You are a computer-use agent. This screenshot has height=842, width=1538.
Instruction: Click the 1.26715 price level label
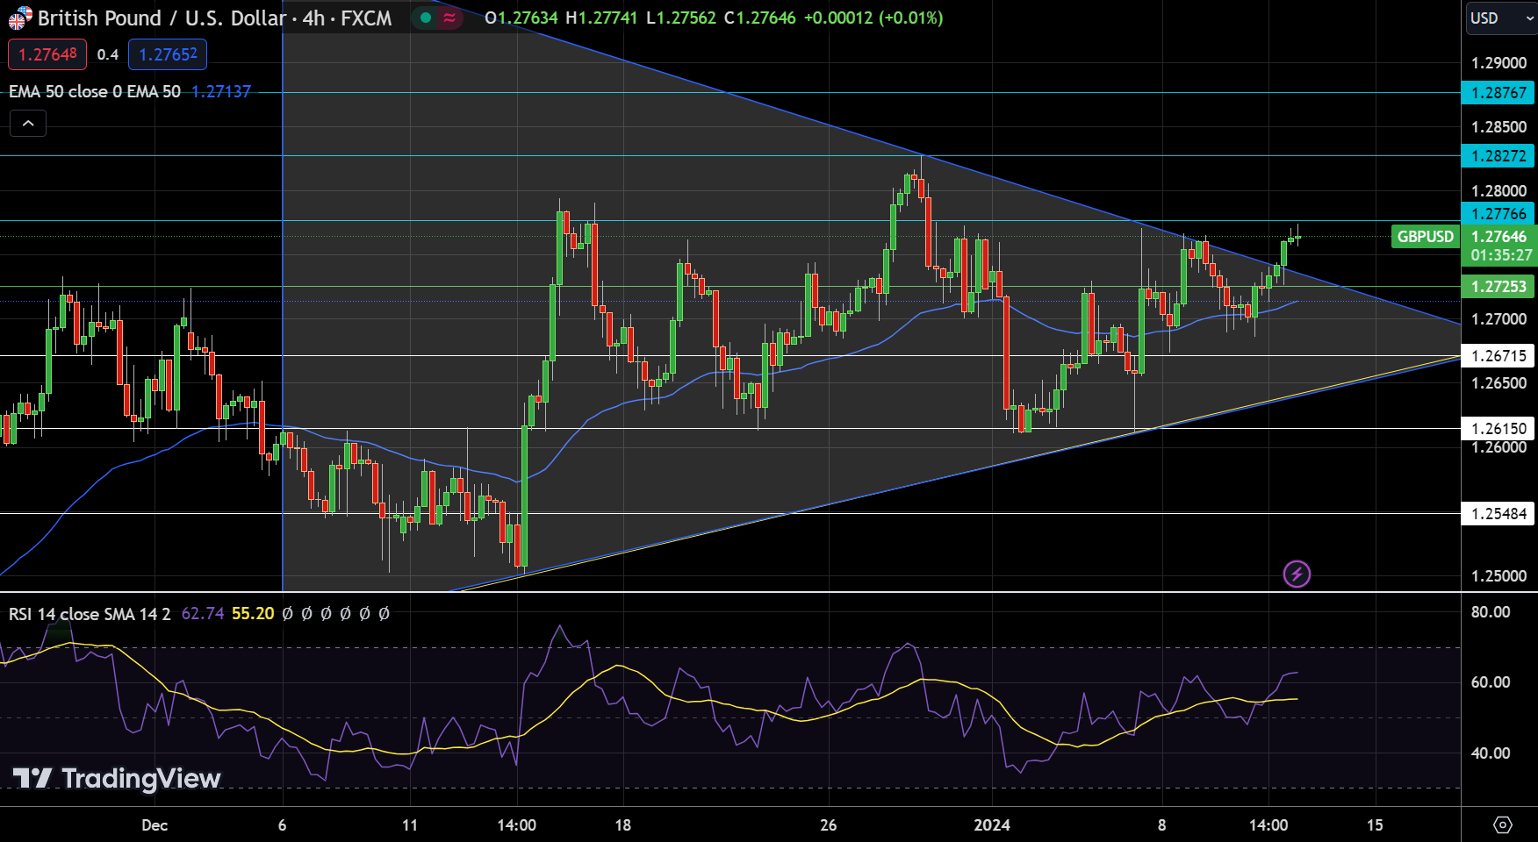click(1498, 355)
